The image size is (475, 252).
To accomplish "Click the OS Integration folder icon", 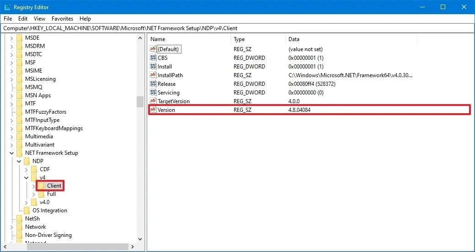I will [x=27, y=210].
